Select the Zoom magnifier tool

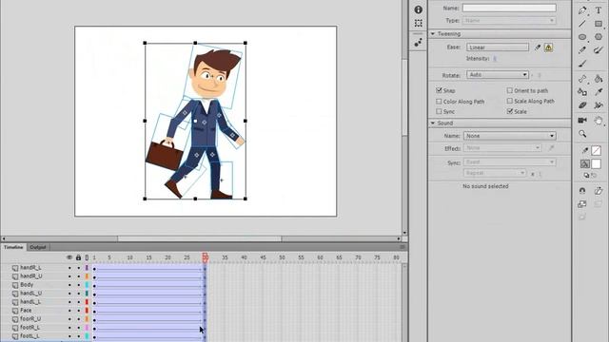point(582,134)
